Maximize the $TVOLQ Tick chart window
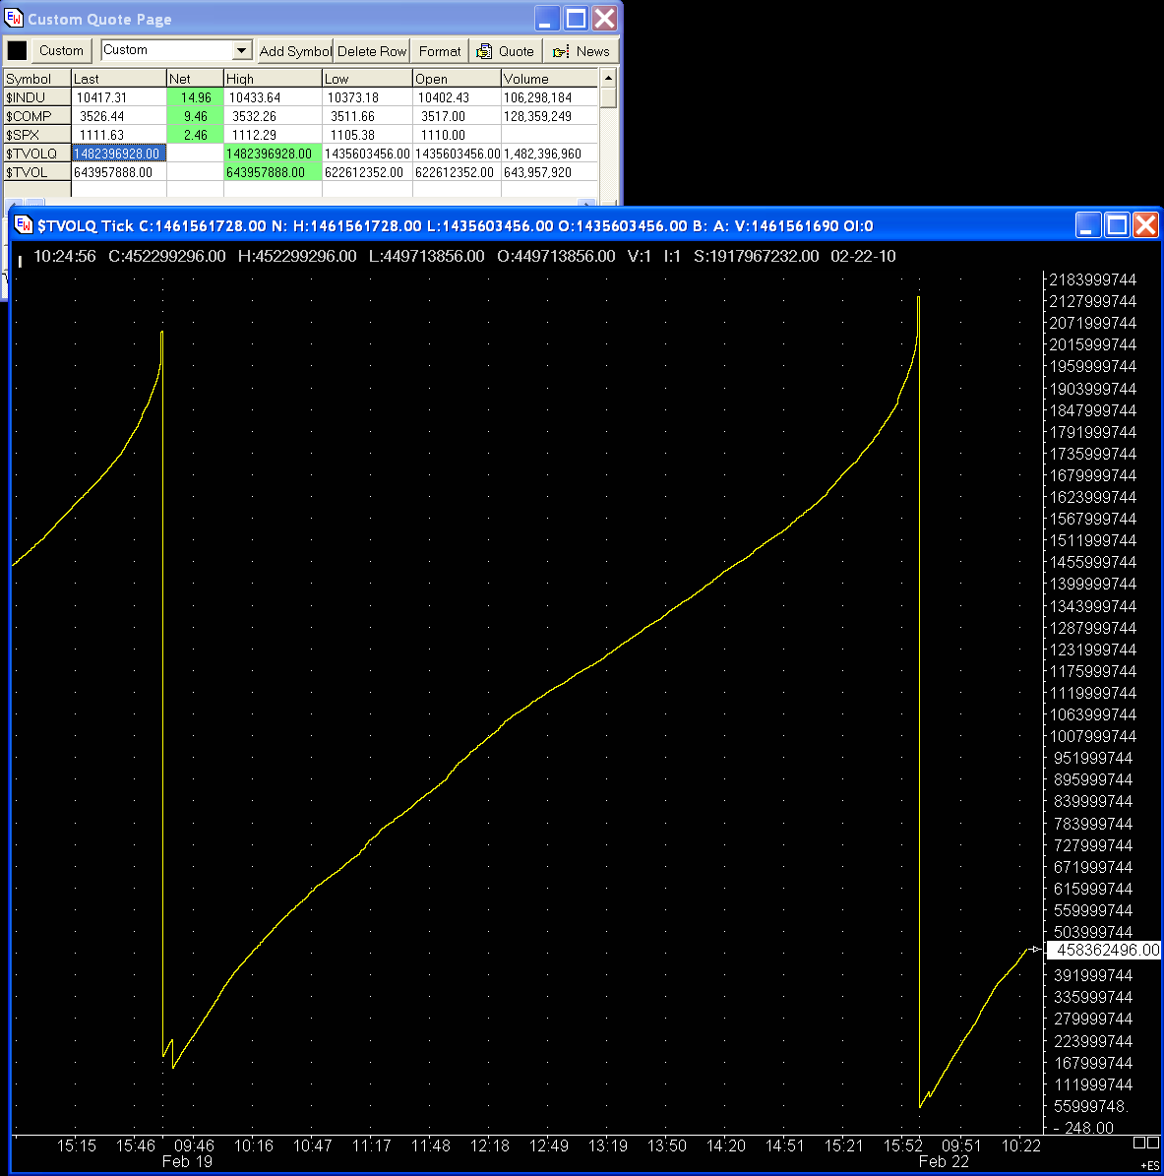The image size is (1164, 1176). pos(1117,225)
